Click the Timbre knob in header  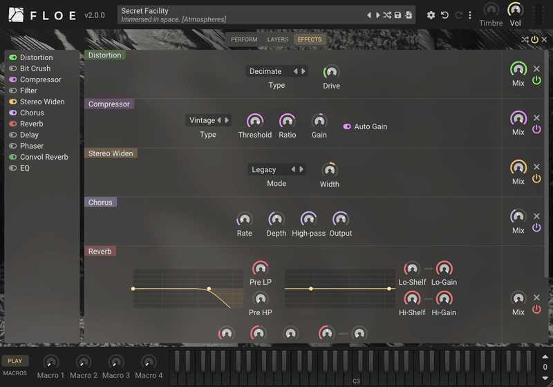[491, 10]
